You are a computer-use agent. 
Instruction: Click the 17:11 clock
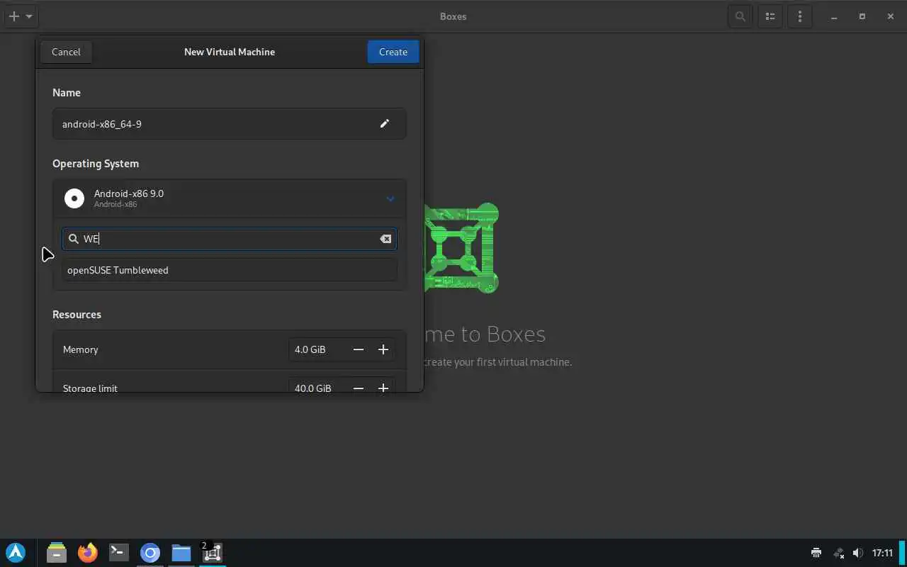pos(882,553)
